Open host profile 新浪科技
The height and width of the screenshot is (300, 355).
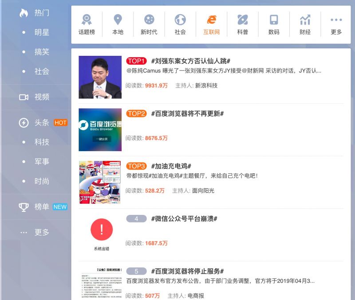pos(206,86)
